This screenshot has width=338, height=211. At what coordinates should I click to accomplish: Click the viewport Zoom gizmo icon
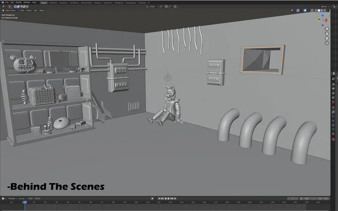coord(327,29)
